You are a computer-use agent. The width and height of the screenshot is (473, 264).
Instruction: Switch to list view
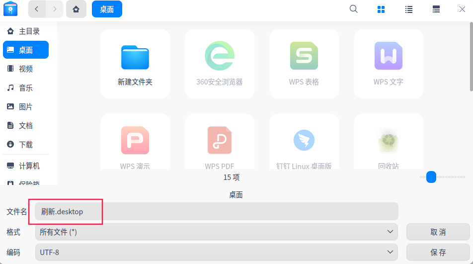click(x=408, y=9)
